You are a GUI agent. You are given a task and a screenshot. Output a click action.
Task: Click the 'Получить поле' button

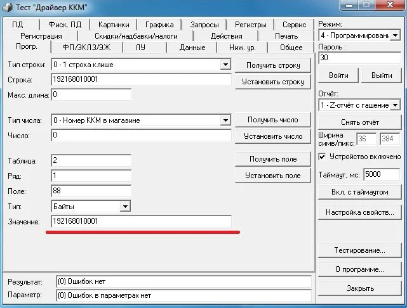[x=273, y=159]
